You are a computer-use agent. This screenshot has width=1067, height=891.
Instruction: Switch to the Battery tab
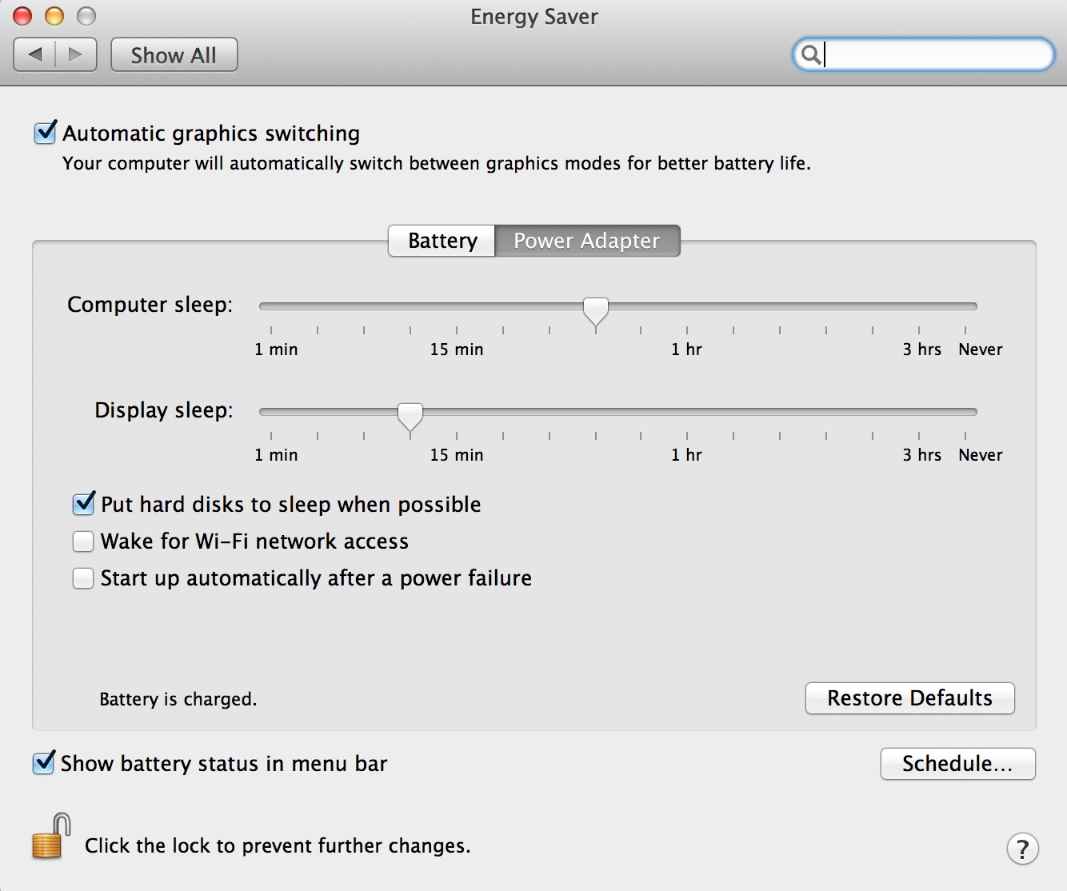[x=442, y=241]
